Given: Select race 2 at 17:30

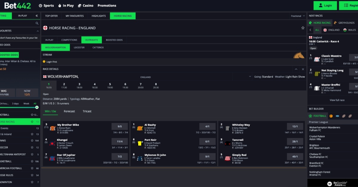Looking at the screenshot, I should [x=64, y=86].
